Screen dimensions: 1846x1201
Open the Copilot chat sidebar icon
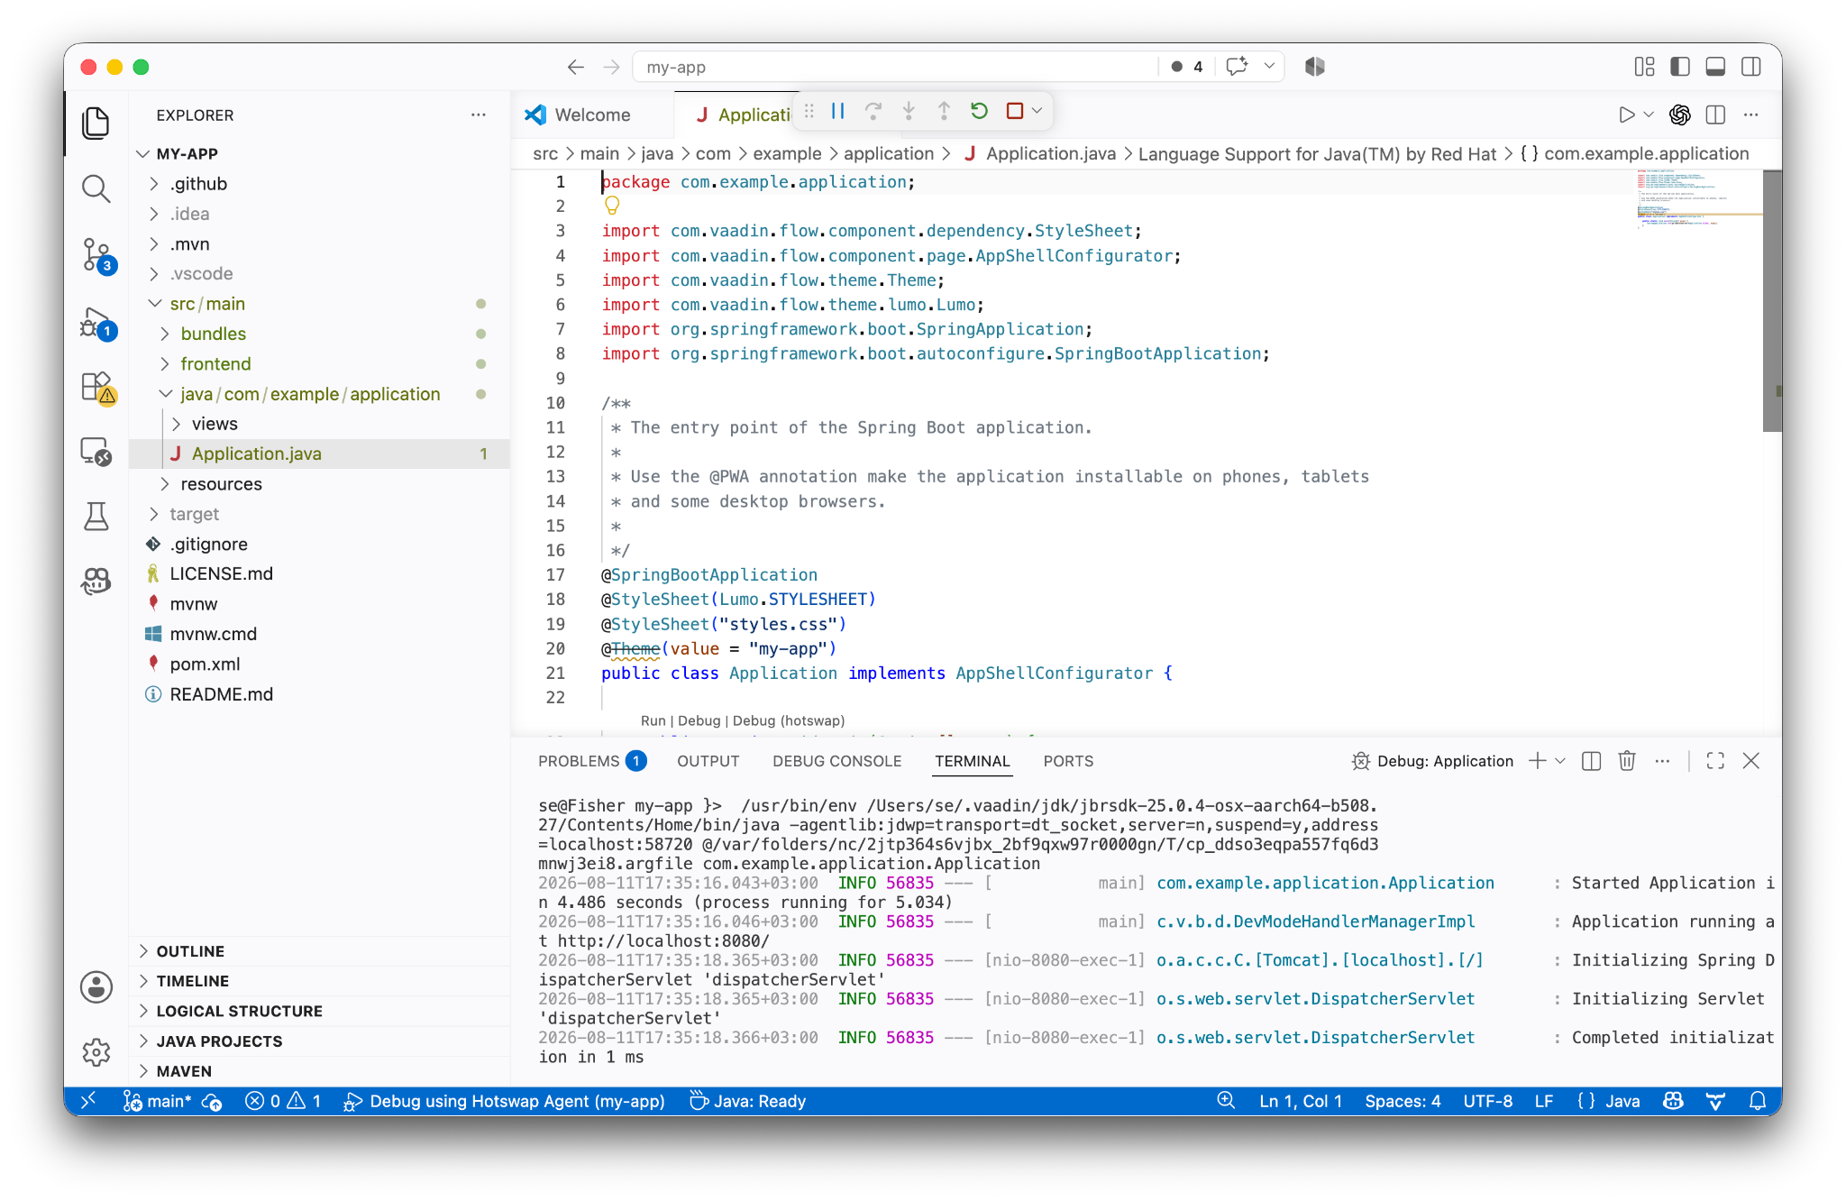pyautogui.click(x=96, y=581)
